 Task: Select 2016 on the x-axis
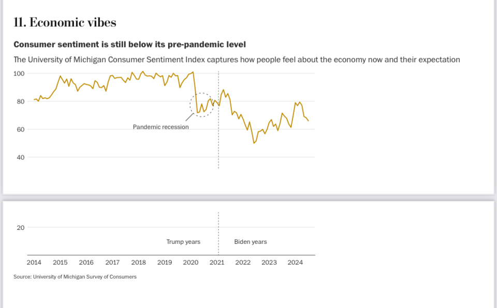(86, 262)
